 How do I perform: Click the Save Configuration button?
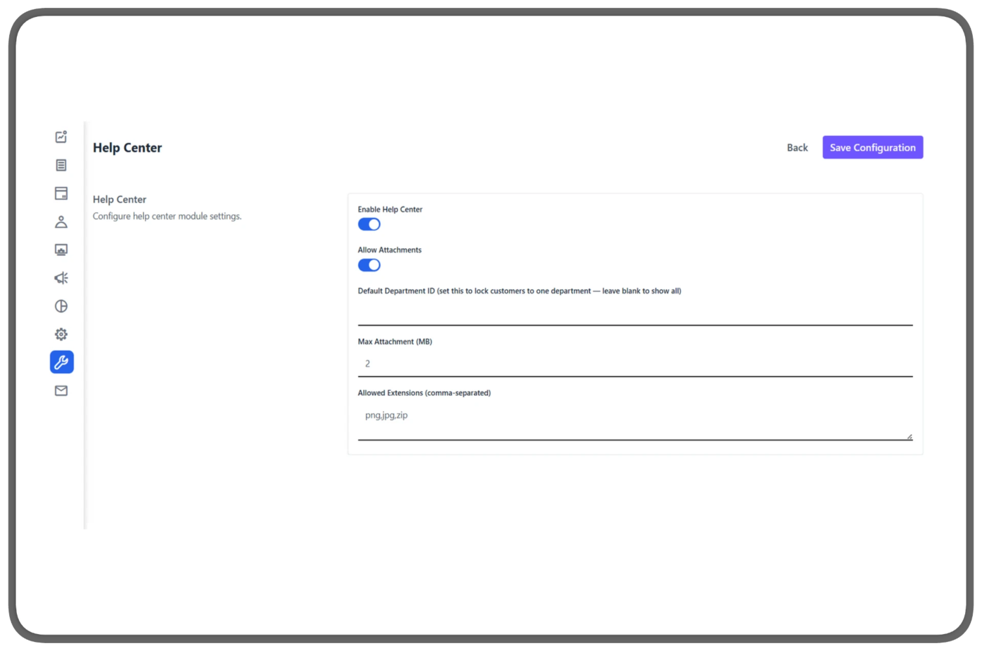pyautogui.click(x=873, y=147)
